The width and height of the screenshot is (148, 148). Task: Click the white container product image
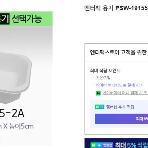16,77
